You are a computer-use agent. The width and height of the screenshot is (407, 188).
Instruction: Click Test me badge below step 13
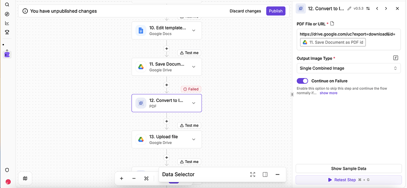pyautogui.click(x=189, y=161)
